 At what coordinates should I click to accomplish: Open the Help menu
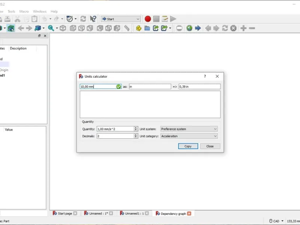coord(54,12)
